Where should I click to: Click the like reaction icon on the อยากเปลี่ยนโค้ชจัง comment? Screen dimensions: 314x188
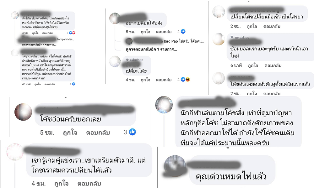[x=183, y=31]
